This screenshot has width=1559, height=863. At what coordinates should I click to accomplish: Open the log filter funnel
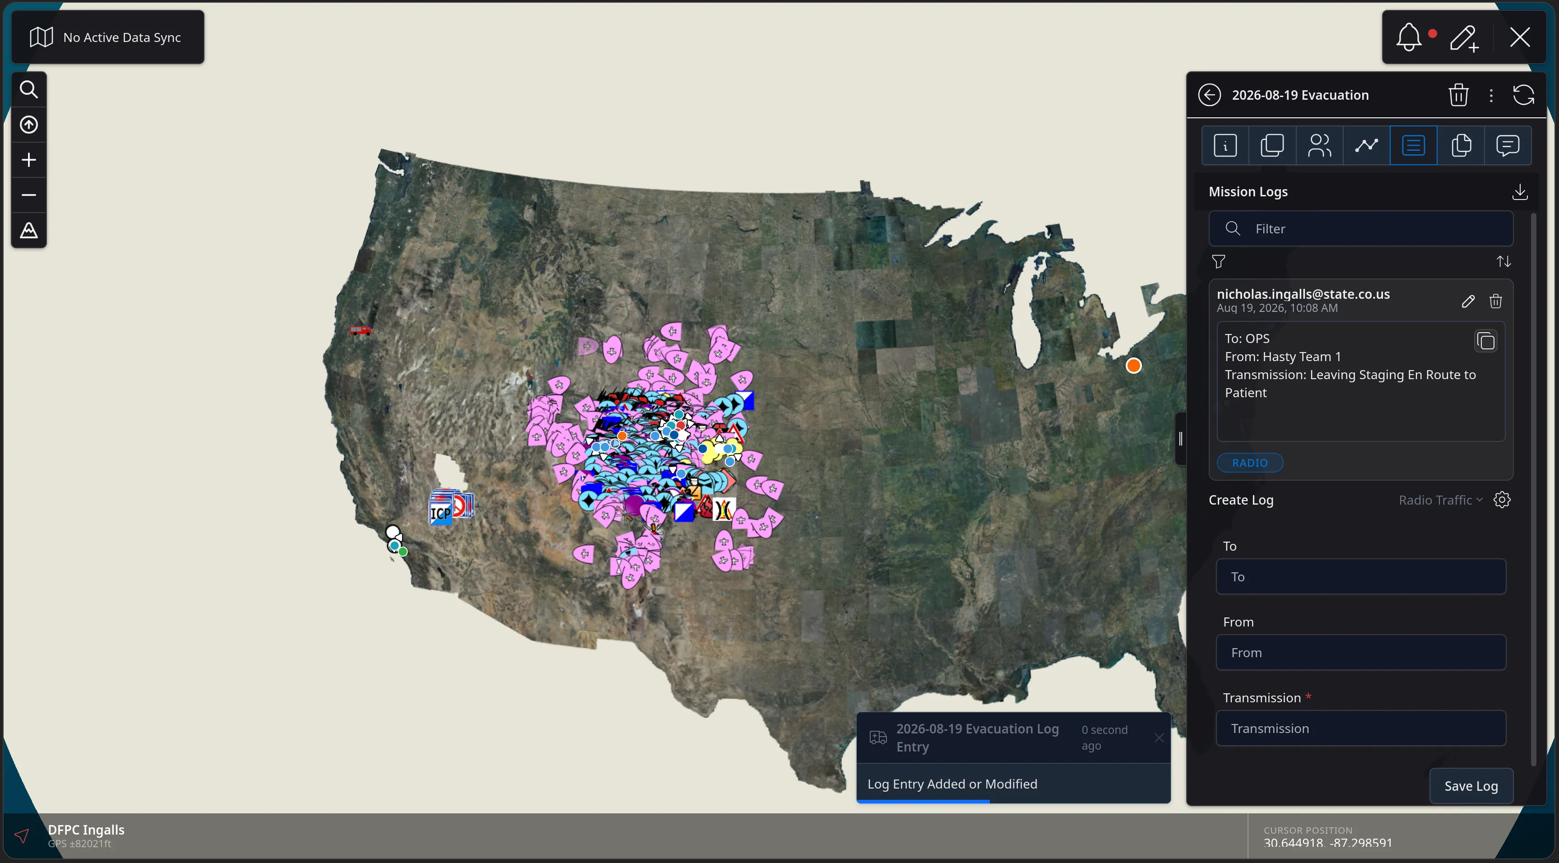click(1218, 261)
